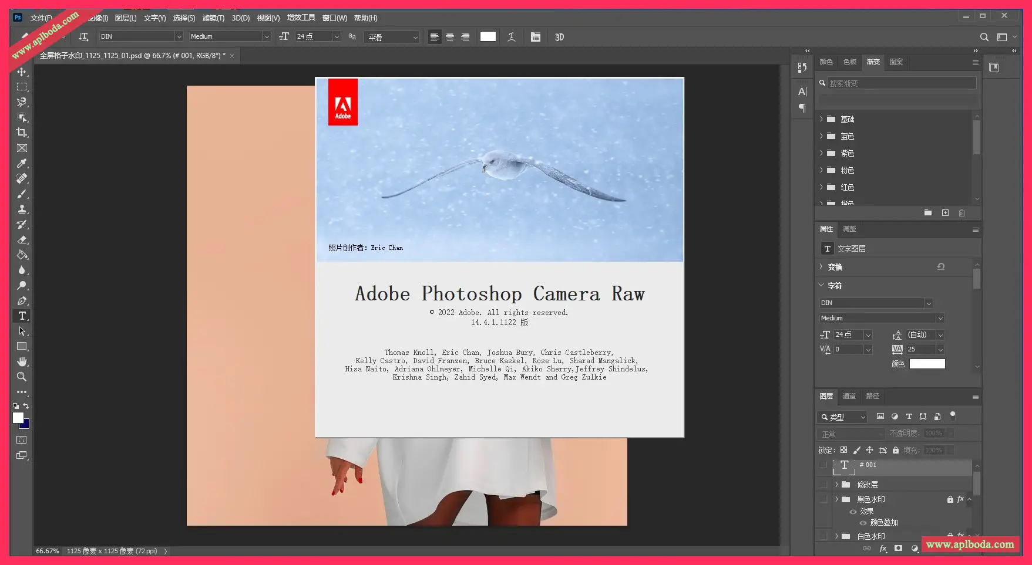
Task: Switch to the 调整 tab
Action: click(849, 229)
